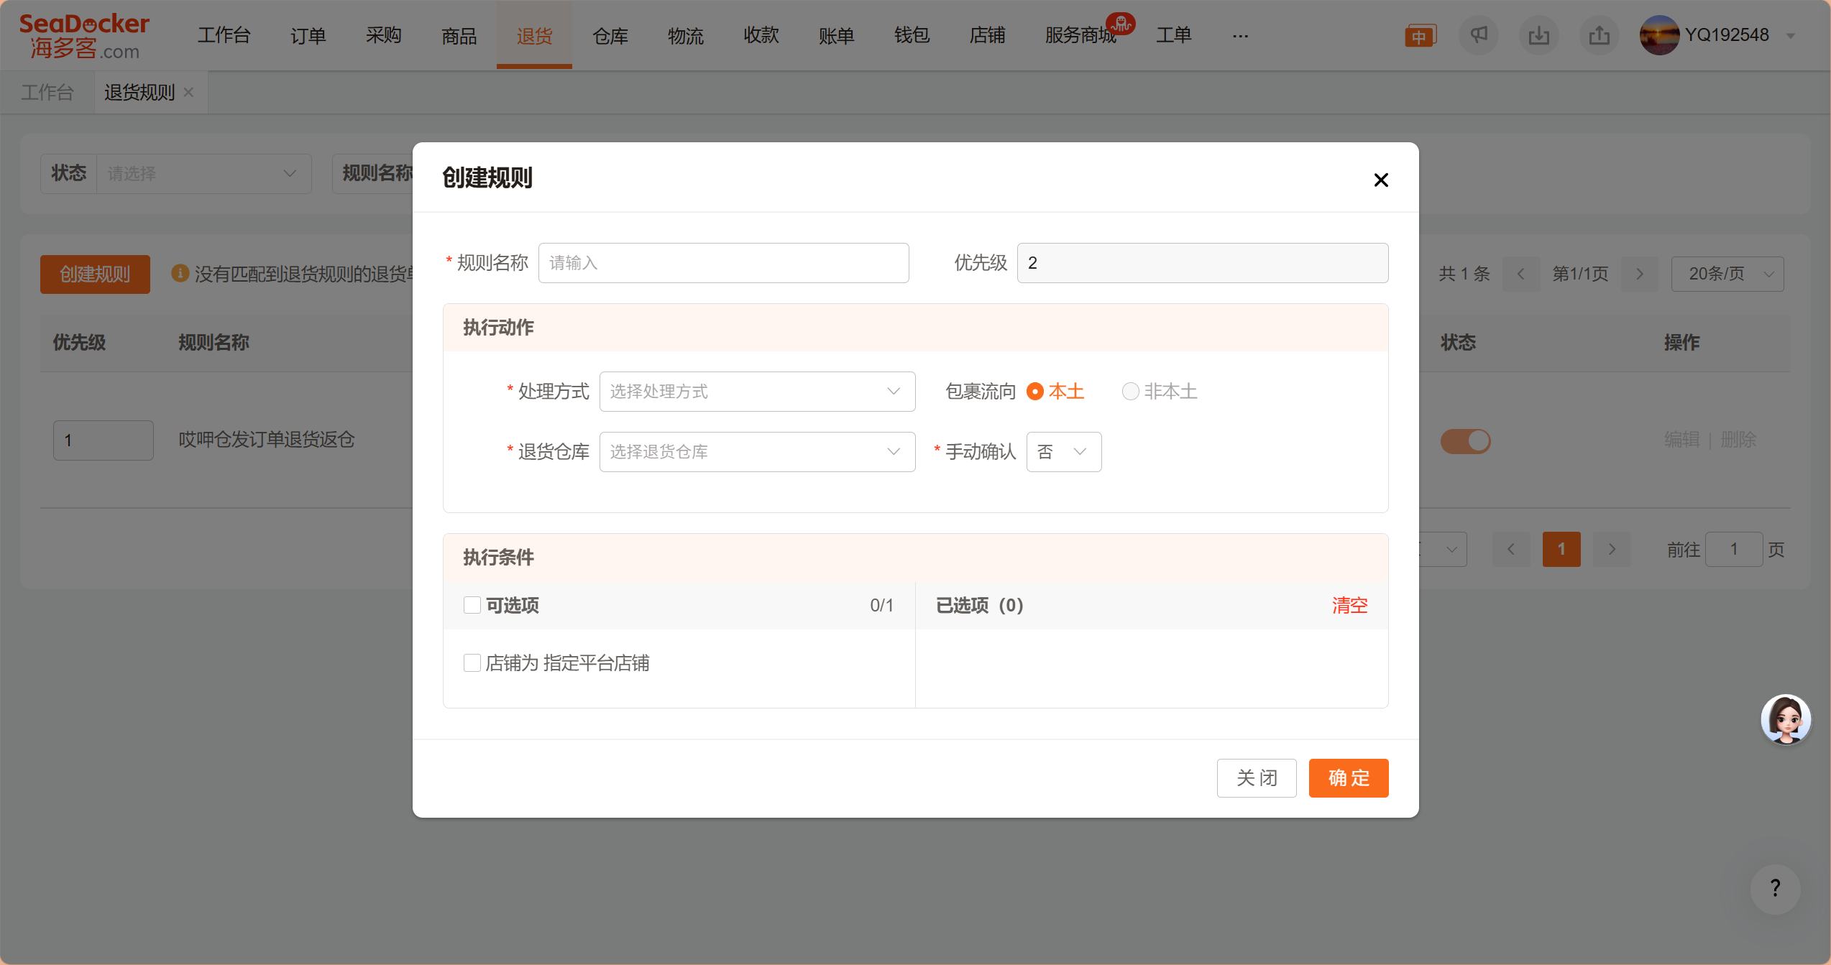This screenshot has width=1831, height=965.
Task: Check the 店铺为 指定平台店铺 checkbox
Action: 472,662
